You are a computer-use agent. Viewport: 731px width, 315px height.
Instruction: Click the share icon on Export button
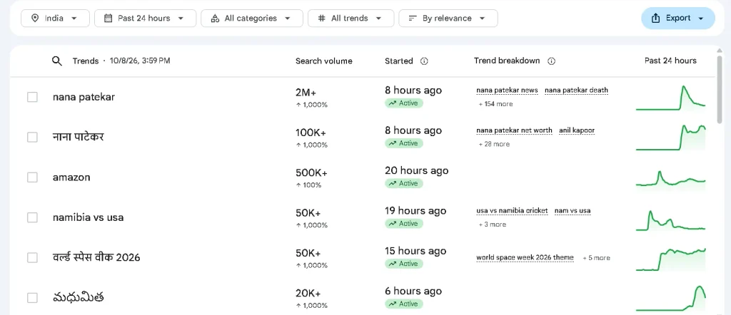click(x=655, y=18)
